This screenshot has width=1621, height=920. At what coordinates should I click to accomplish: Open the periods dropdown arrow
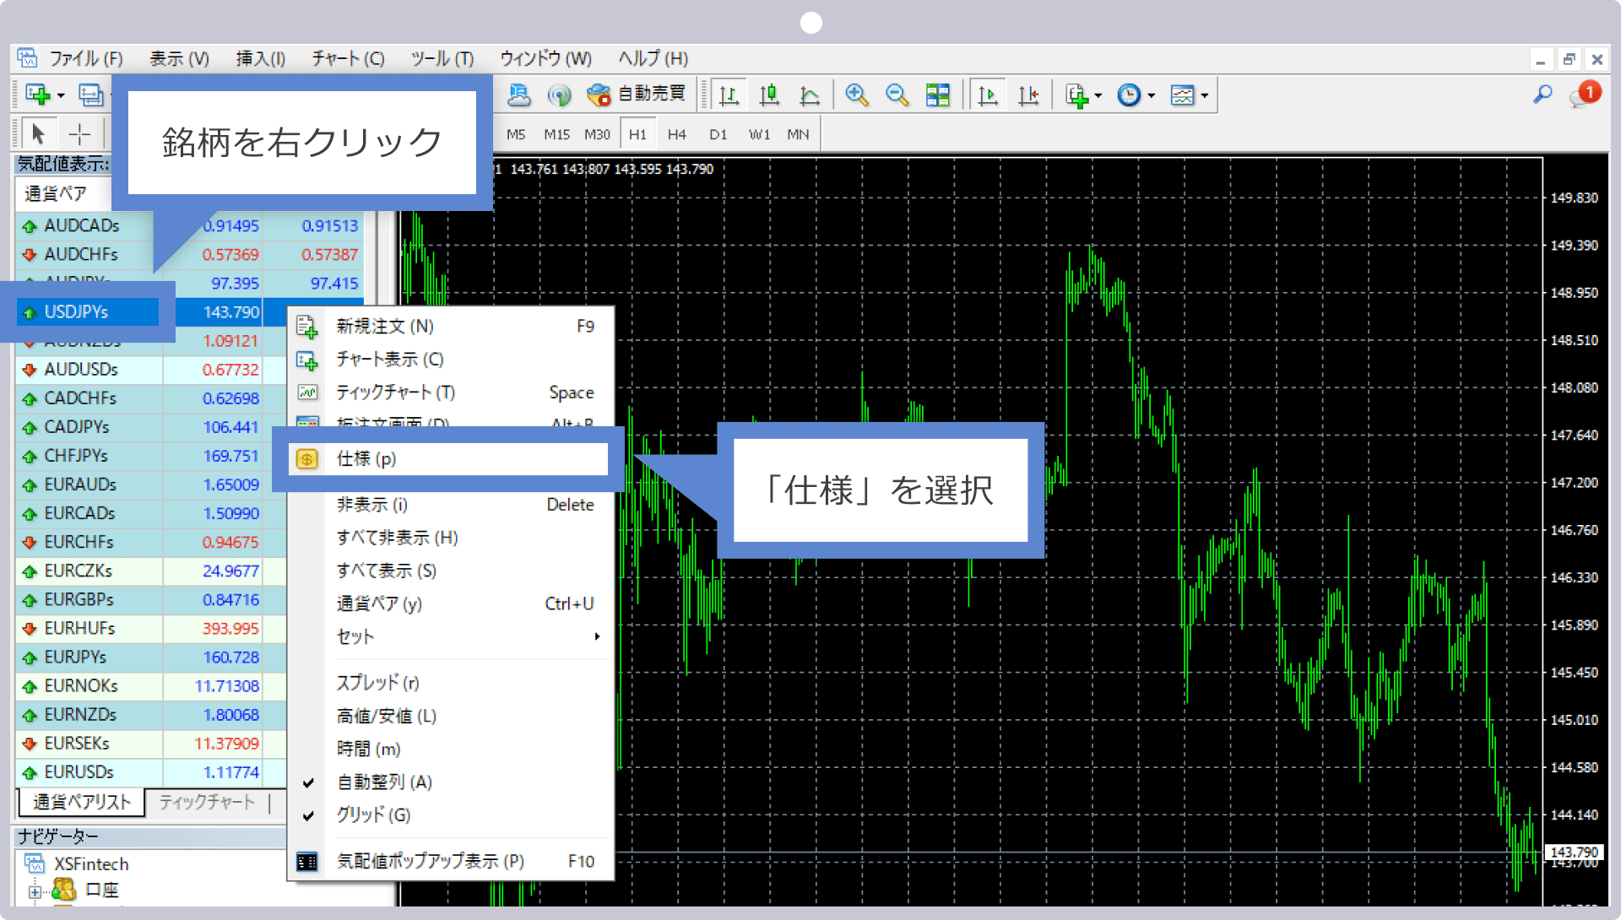click(1152, 95)
